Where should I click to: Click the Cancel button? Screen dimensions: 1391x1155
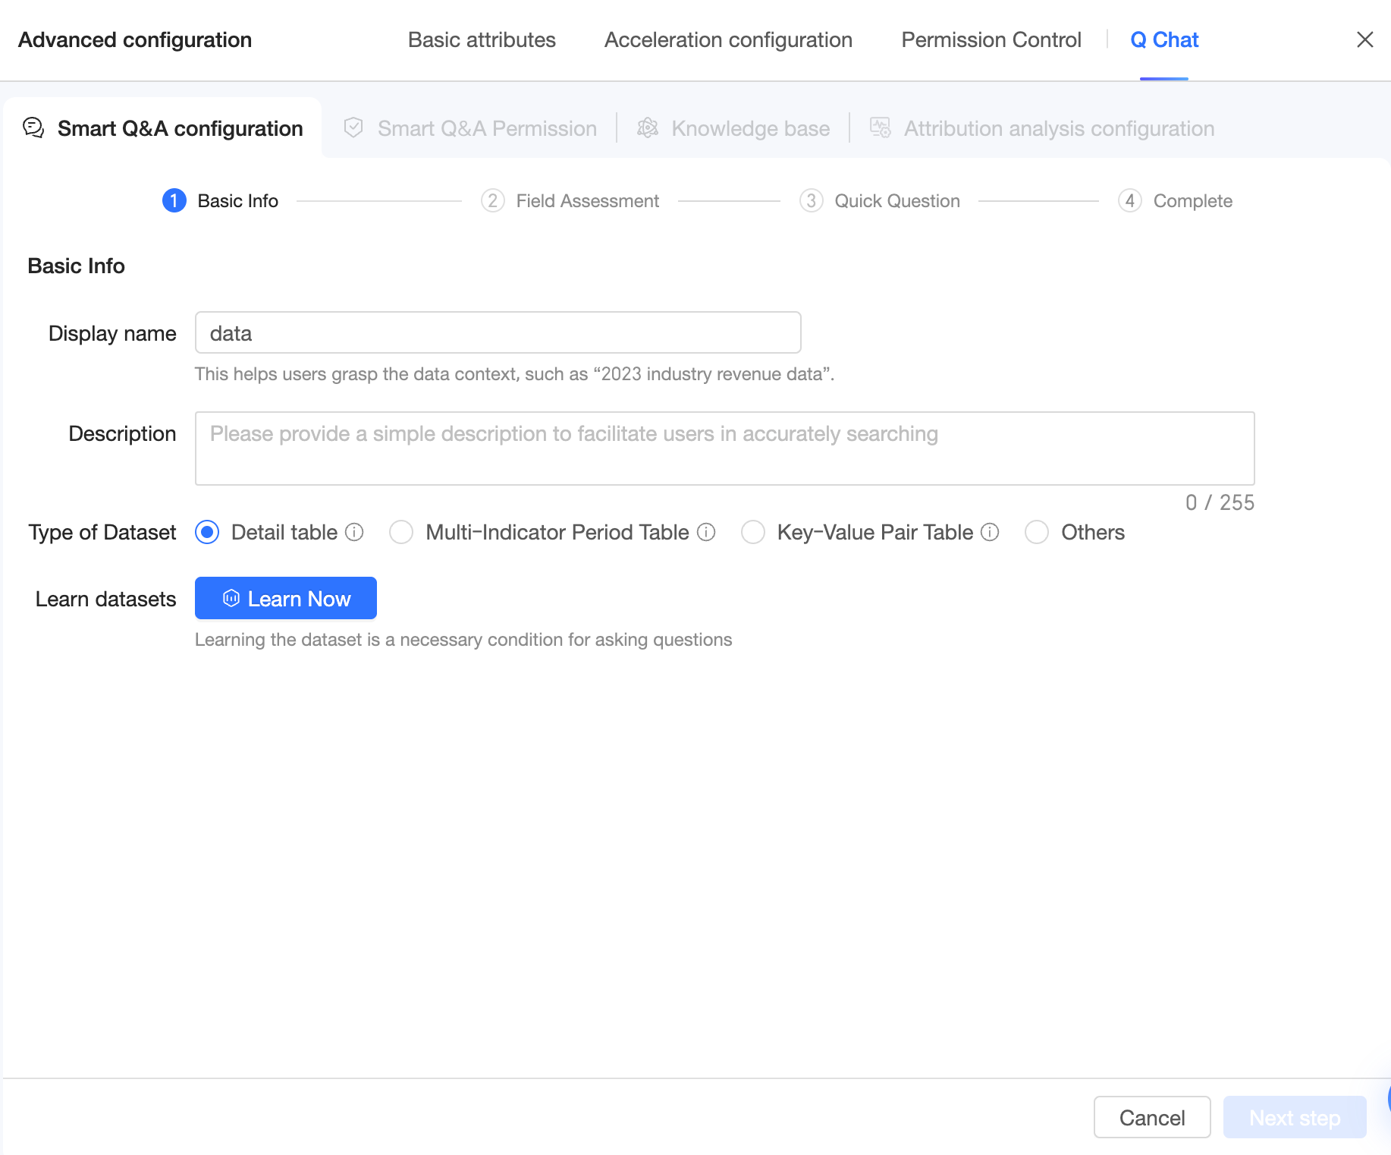1151,1117
